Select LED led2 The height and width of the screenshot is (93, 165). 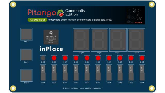(120, 58)
